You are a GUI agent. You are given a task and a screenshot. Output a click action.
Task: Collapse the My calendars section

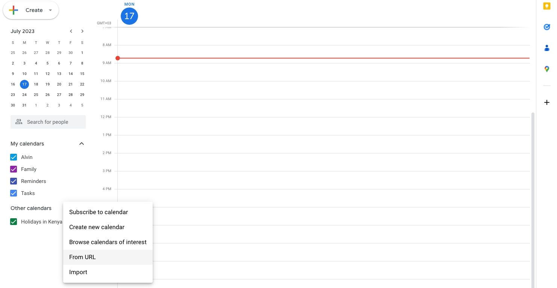(x=82, y=144)
